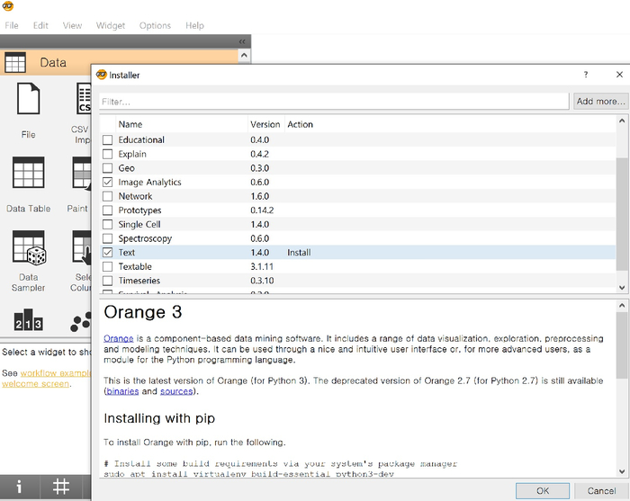Open the Orange hyperlink in description
This screenshot has height=501, width=630.
[119, 338]
